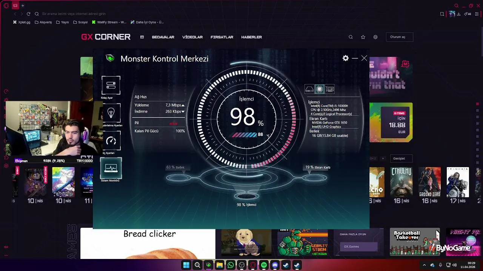Open the Ground Zero game thumbnail

point(430,182)
